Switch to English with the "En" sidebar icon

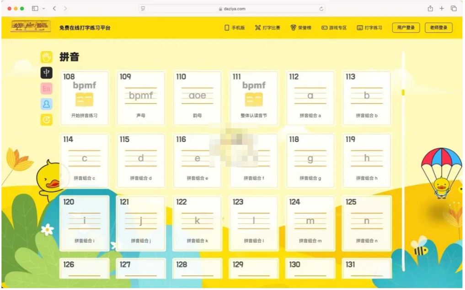click(x=46, y=89)
